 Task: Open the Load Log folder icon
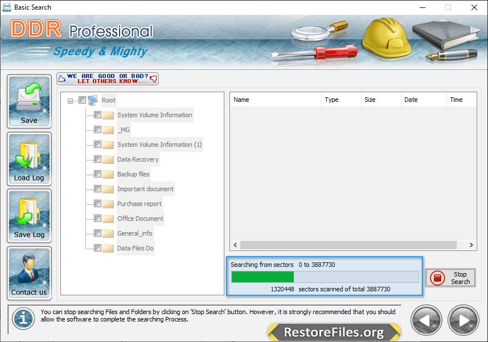click(x=29, y=159)
